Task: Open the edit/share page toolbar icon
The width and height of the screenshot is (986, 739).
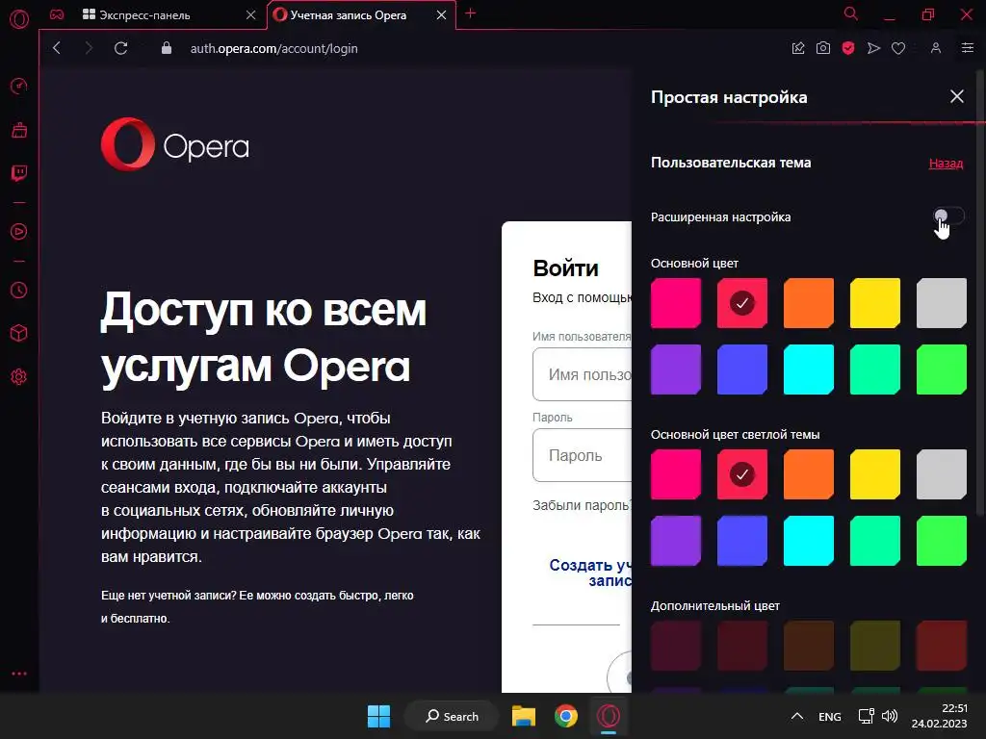Action: (798, 48)
